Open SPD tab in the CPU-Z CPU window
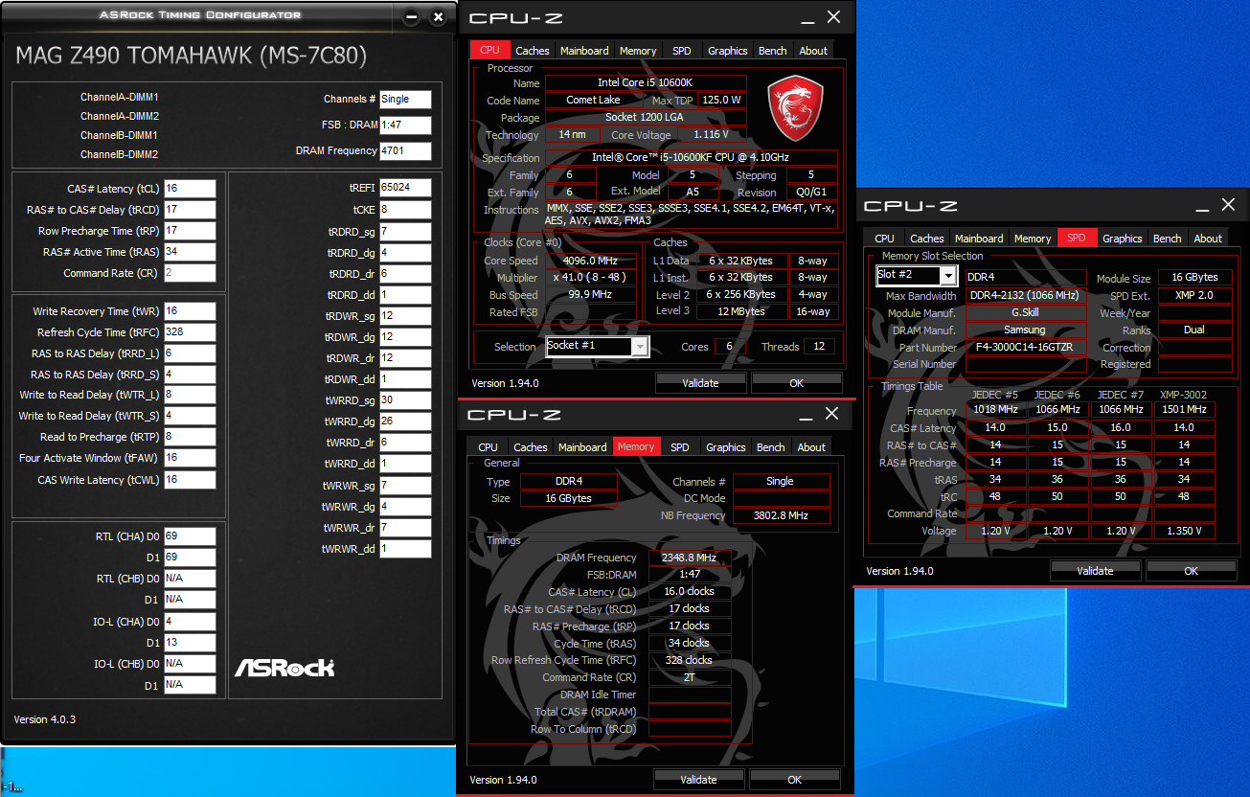1250x797 pixels. pyautogui.click(x=681, y=51)
